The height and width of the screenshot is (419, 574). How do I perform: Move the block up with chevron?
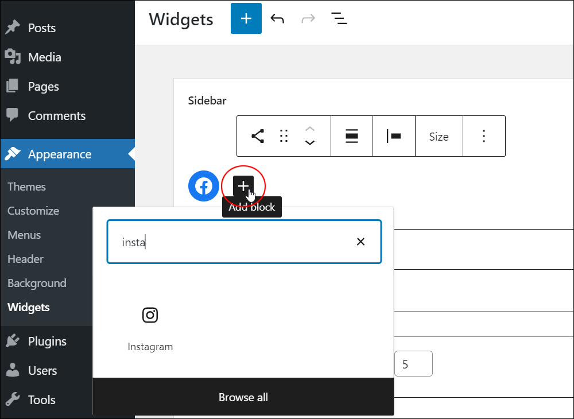pyautogui.click(x=310, y=129)
